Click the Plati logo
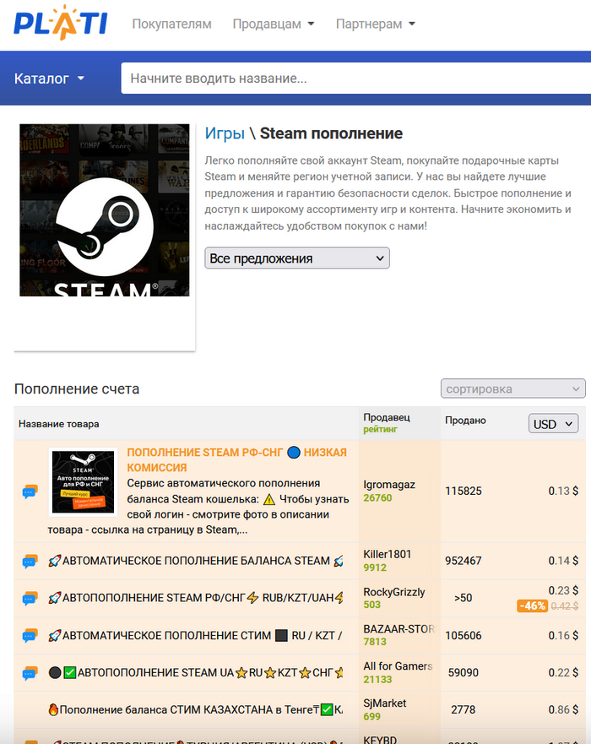 click(x=60, y=22)
